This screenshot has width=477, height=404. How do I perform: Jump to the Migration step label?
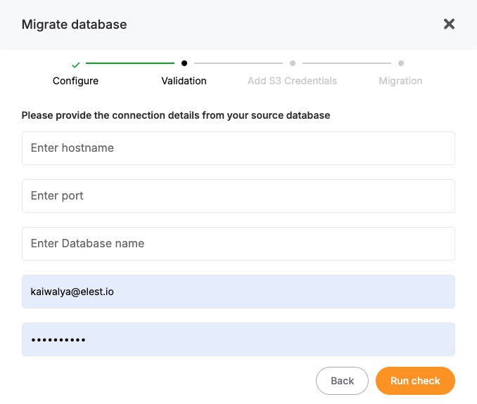(x=400, y=81)
